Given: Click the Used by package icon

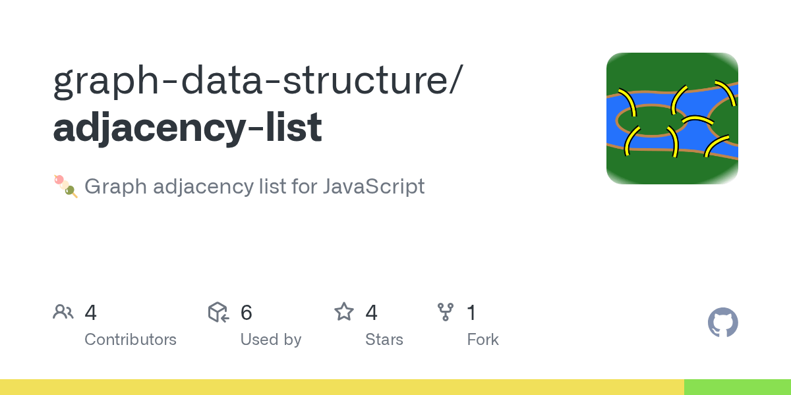Looking at the screenshot, I should pyautogui.click(x=218, y=312).
